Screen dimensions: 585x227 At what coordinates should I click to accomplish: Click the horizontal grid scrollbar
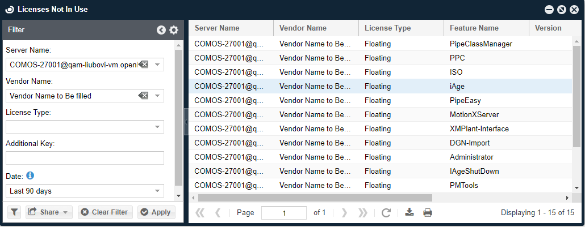point(312,198)
